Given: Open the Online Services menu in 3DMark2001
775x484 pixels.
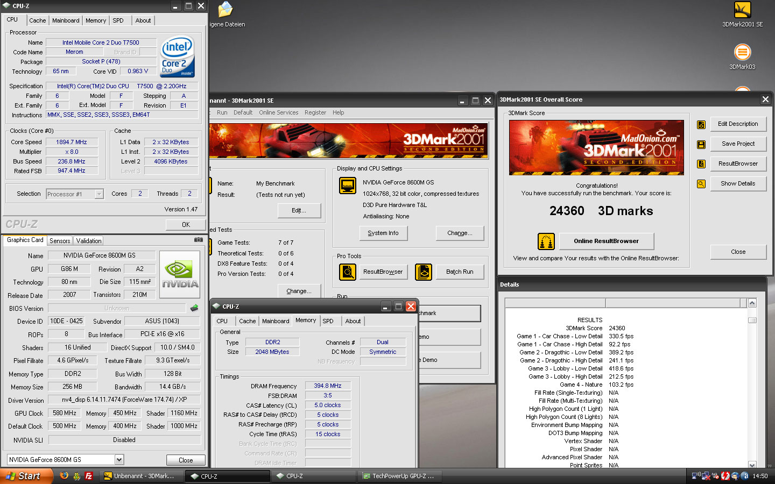Looking at the screenshot, I should [278, 112].
